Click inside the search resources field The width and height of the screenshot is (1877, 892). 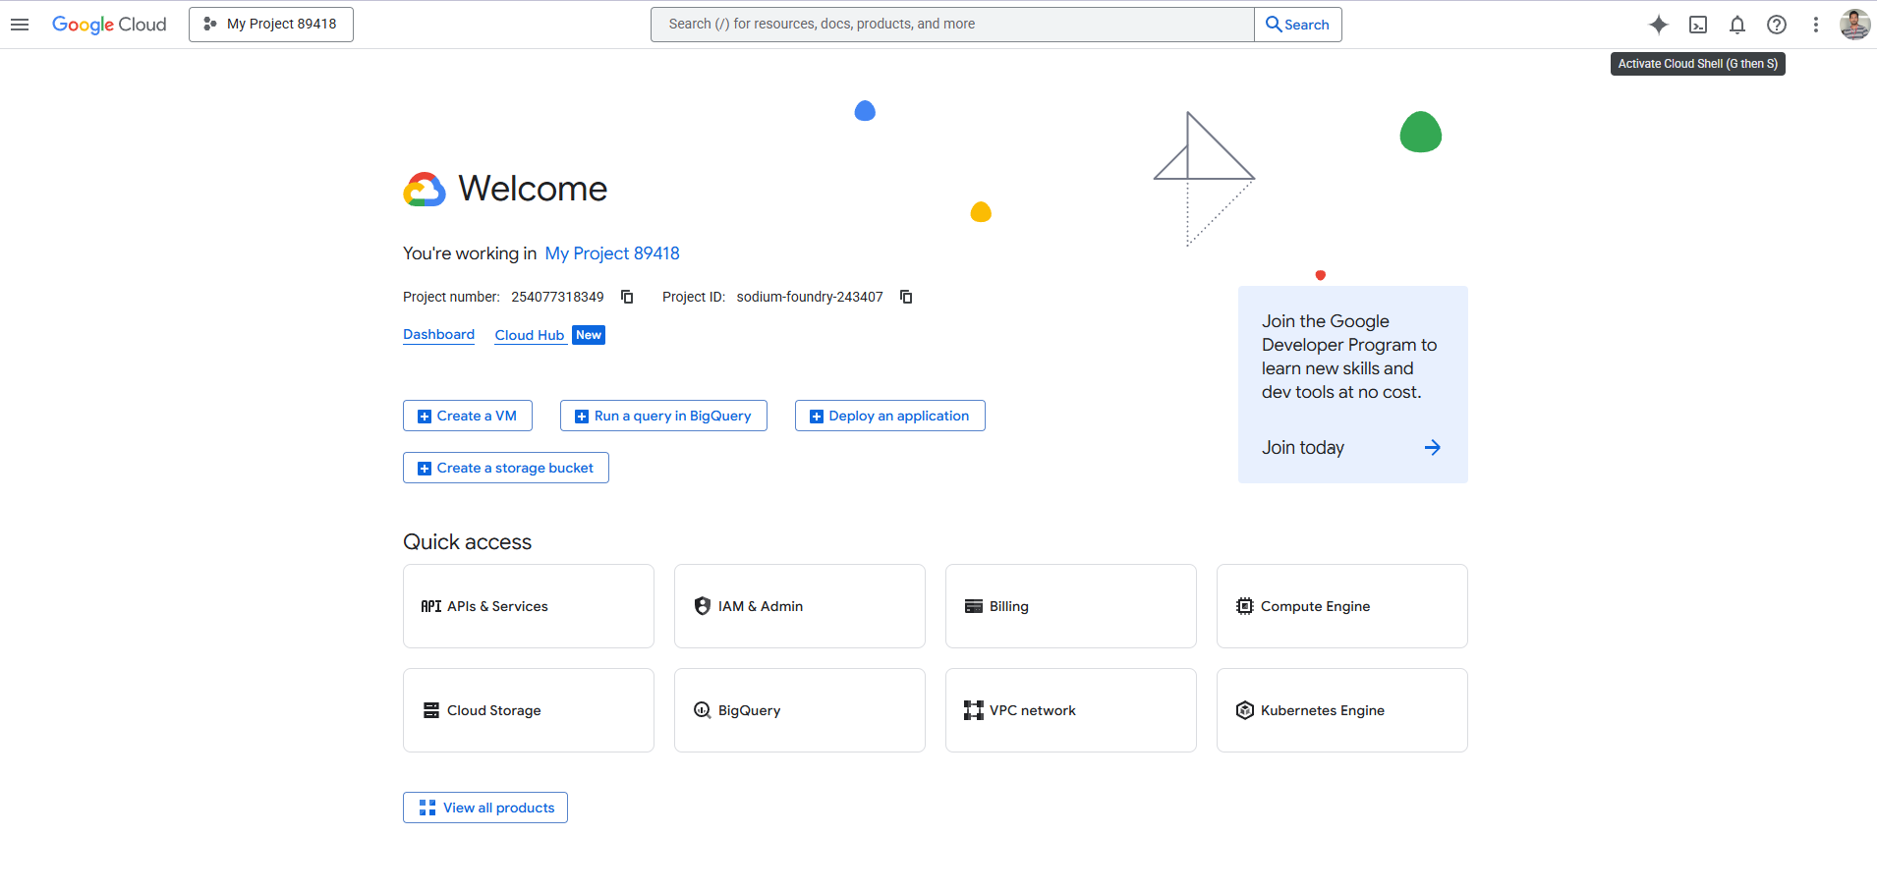949,24
